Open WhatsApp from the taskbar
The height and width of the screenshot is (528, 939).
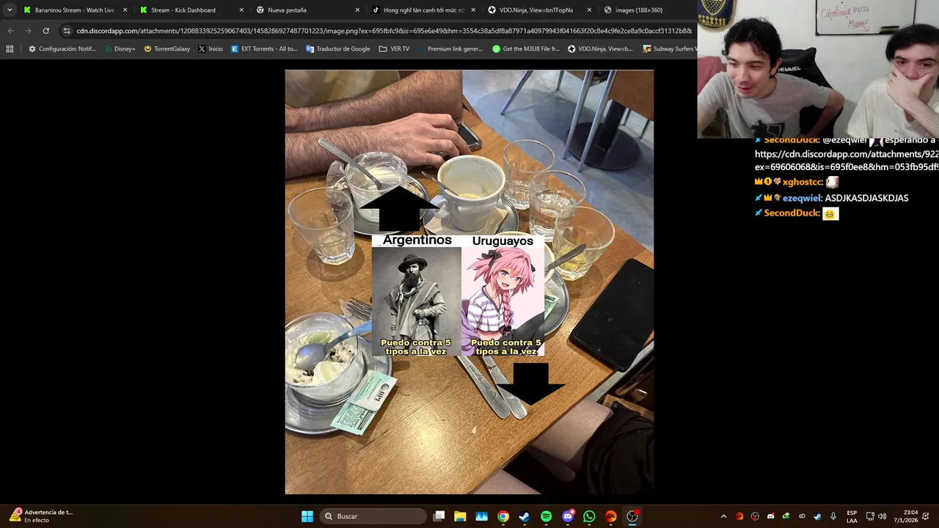click(589, 516)
